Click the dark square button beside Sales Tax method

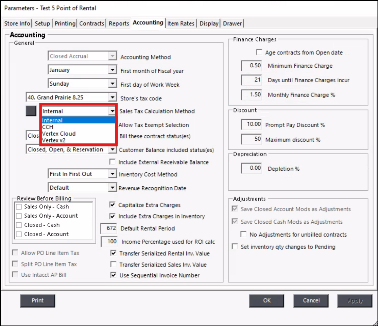tap(31, 111)
